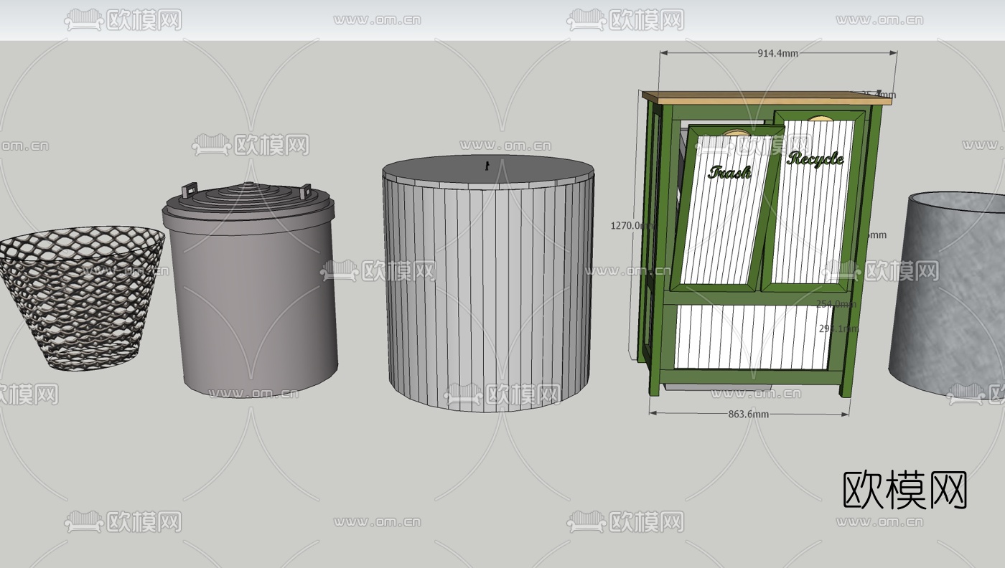The image size is (1005, 568).
Task: Select the oval handle cutout above Recycle
Action: click(x=821, y=118)
